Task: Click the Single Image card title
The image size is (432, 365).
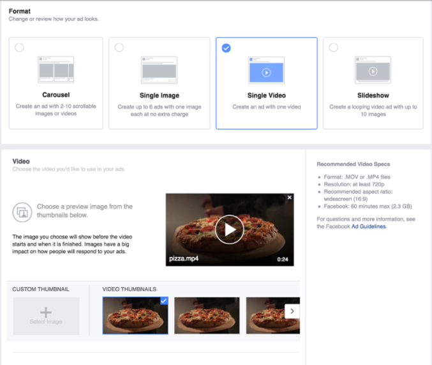Action: 160,95
